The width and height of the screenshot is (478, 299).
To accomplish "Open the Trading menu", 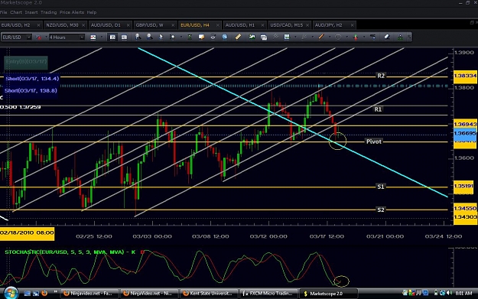I will (x=48, y=12).
